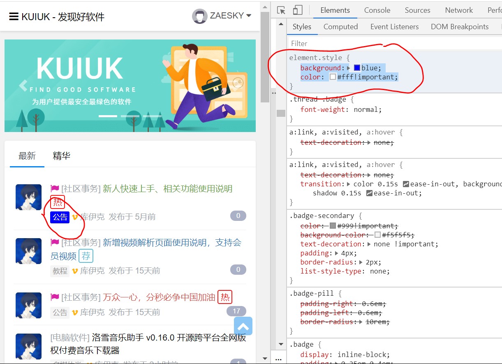Screen dimensions: 502x364
Task: Go to the previous banner slide arrow
Action: point(23,85)
